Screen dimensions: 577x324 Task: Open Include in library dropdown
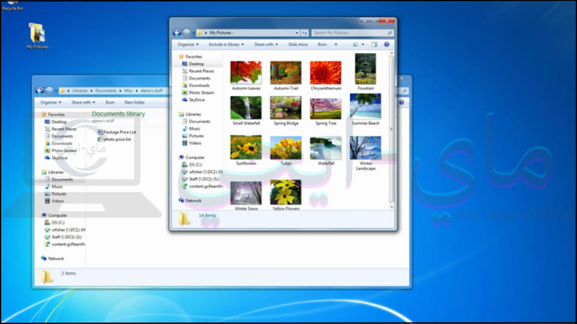point(226,44)
